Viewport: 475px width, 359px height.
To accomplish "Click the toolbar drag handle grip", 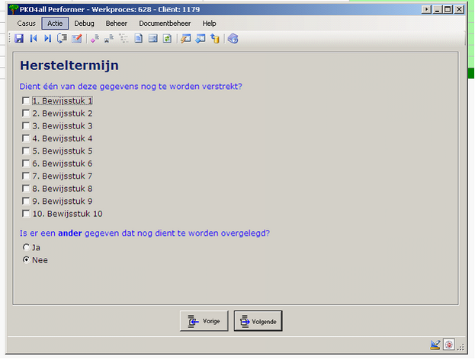I will pyautogui.click(x=10, y=39).
